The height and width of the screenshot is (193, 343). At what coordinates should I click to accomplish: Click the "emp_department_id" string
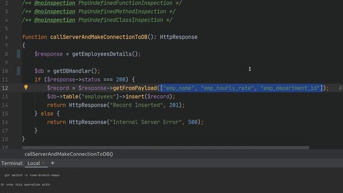289,88
